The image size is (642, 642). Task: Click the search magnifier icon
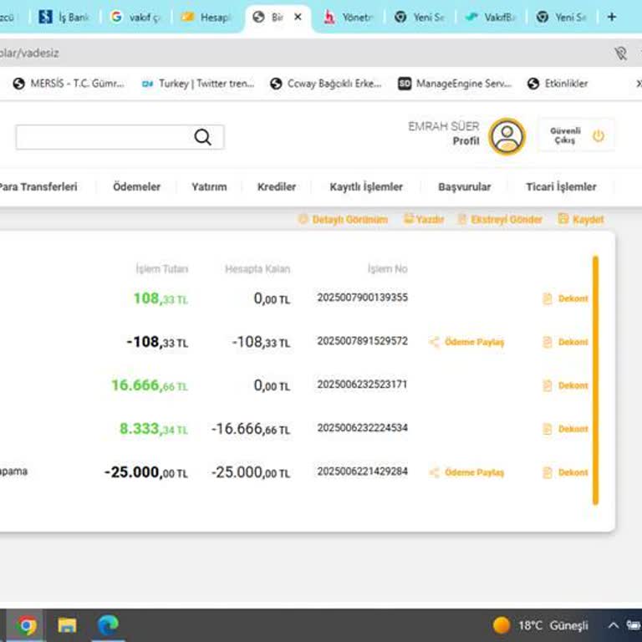[202, 138]
